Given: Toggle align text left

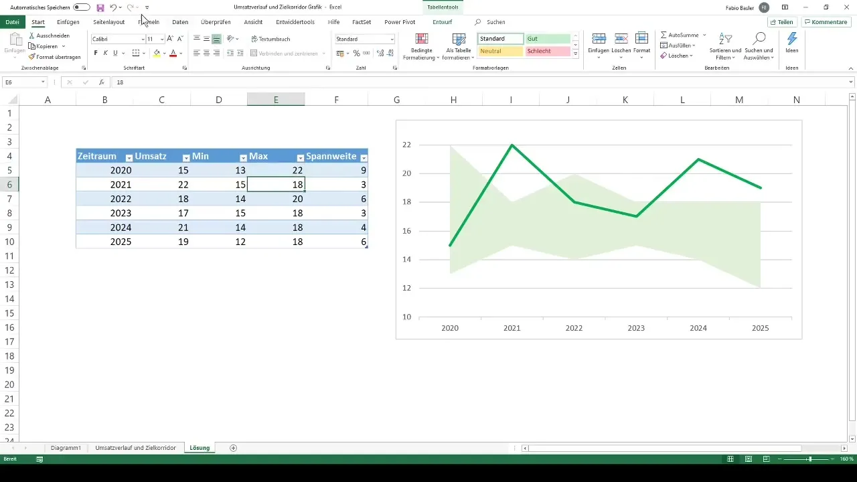Looking at the screenshot, I should (x=197, y=53).
